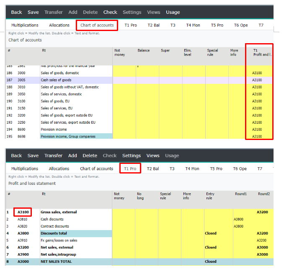Click the Balance column header
284x272 pixels.
tap(144, 50)
